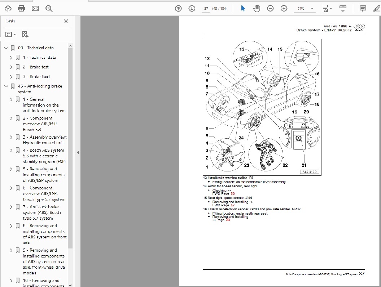Image resolution: width=381 pixels, height=287 pixels.
Task: Go to the previous page arrow
Action: (x=178, y=9)
